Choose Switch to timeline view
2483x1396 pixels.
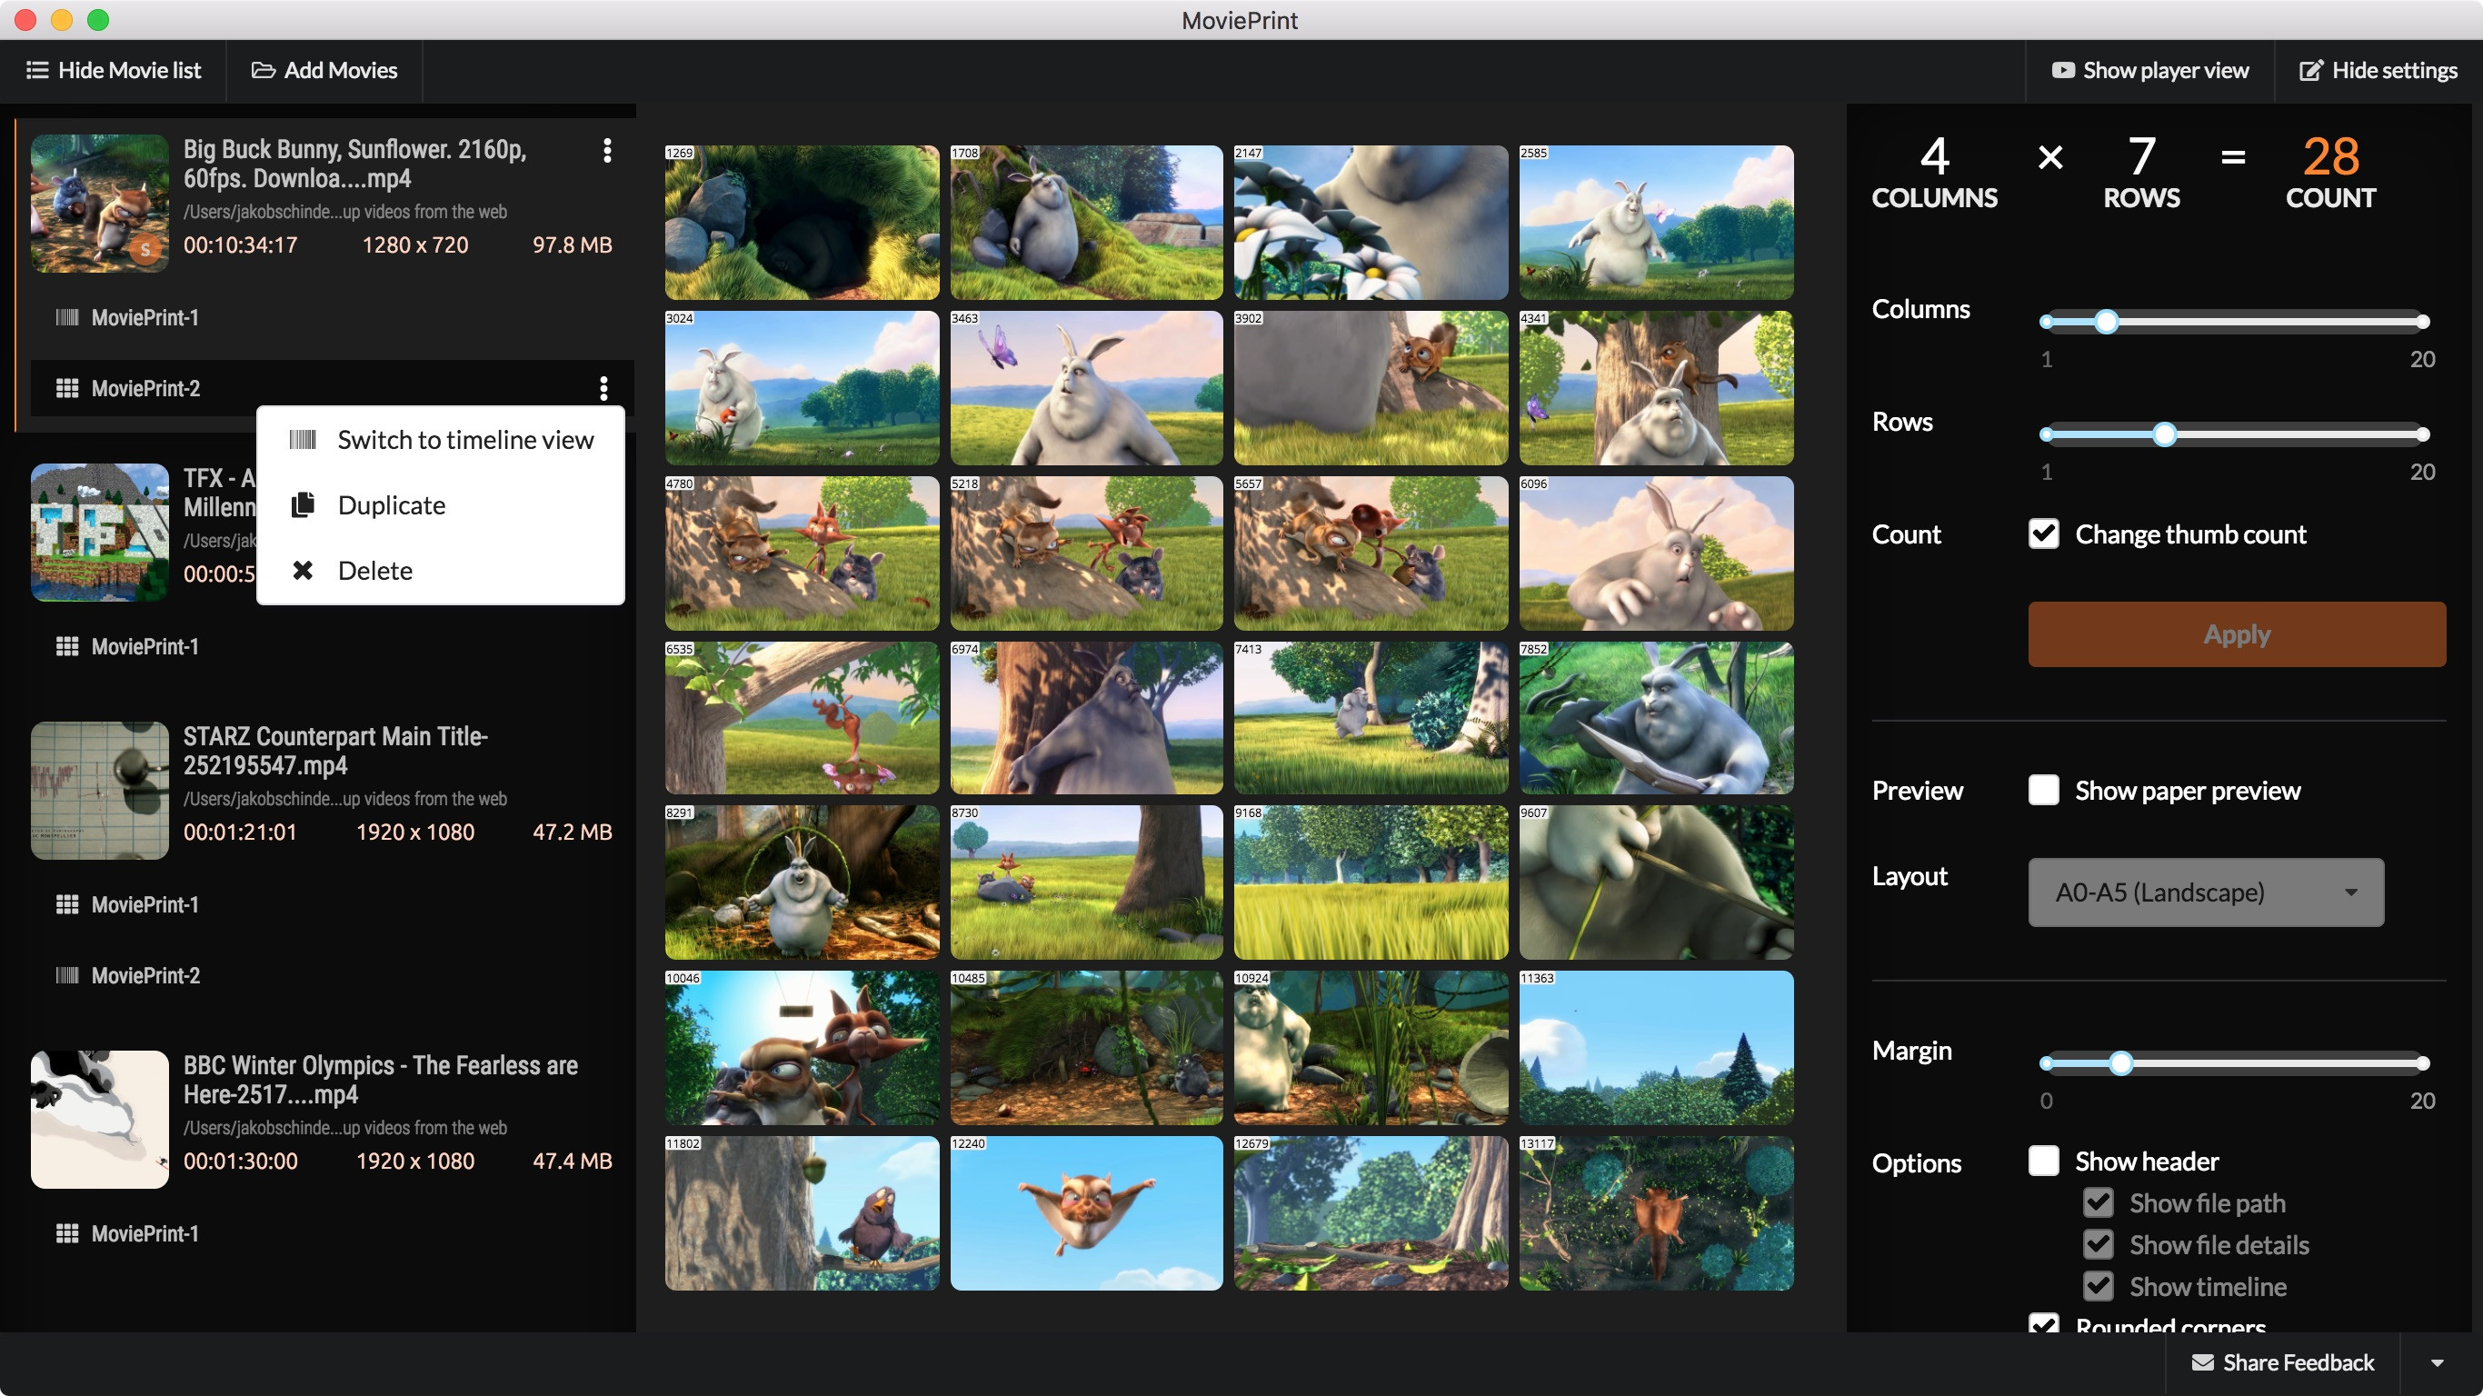click(441, 440)
